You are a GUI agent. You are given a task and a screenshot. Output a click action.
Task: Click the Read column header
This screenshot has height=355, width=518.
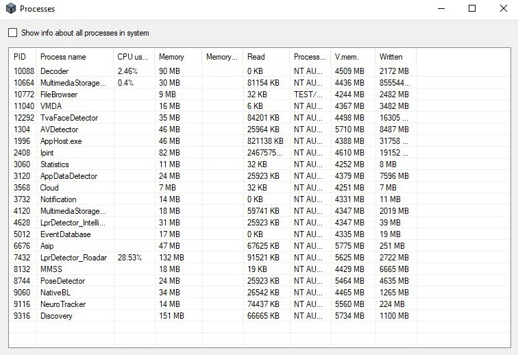coord(256,57)
